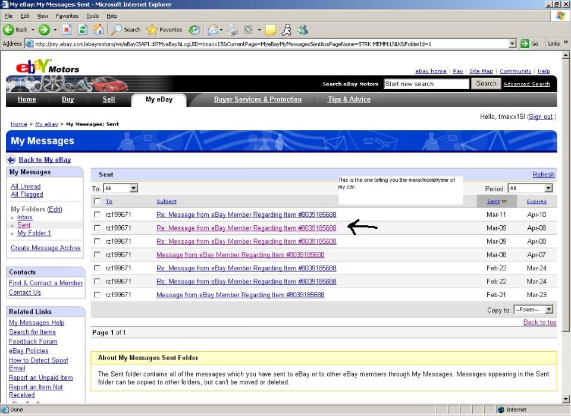This screenshot has width=571, height=416.
Task: Open the File menu
Action: (8, 16)
